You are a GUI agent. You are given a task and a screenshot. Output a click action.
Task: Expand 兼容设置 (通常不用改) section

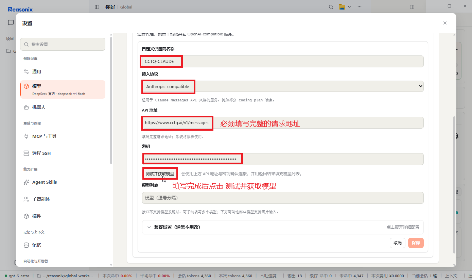pyautogui.click(x=283, y=227)
